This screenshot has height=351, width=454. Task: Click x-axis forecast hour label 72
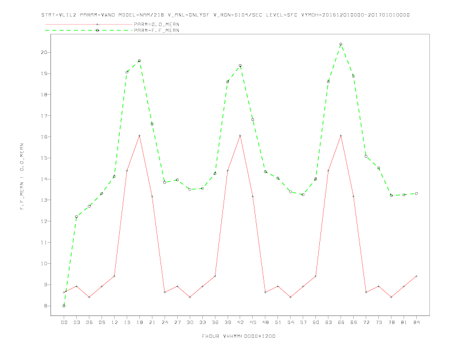pos(366,322)
